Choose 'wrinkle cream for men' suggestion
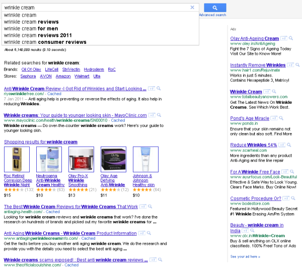This screenshot has height=267, width=302. tap(31, 29)
